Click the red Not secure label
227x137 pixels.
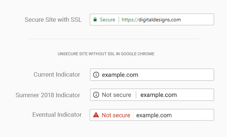tap(116, 115)
